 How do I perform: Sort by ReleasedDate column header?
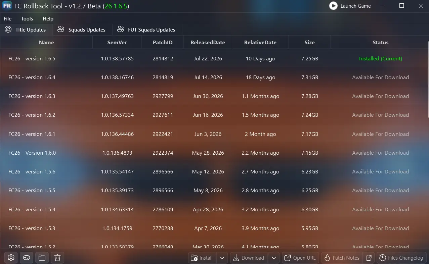tap(208, 43)
